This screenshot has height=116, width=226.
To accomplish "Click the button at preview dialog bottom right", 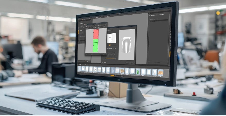I will [133, 62].
